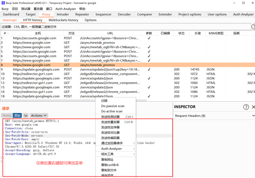This screenshot has height=178, width=255.
Task: Select 发送给对比器 menu entry
Action: tap(116, 132)
